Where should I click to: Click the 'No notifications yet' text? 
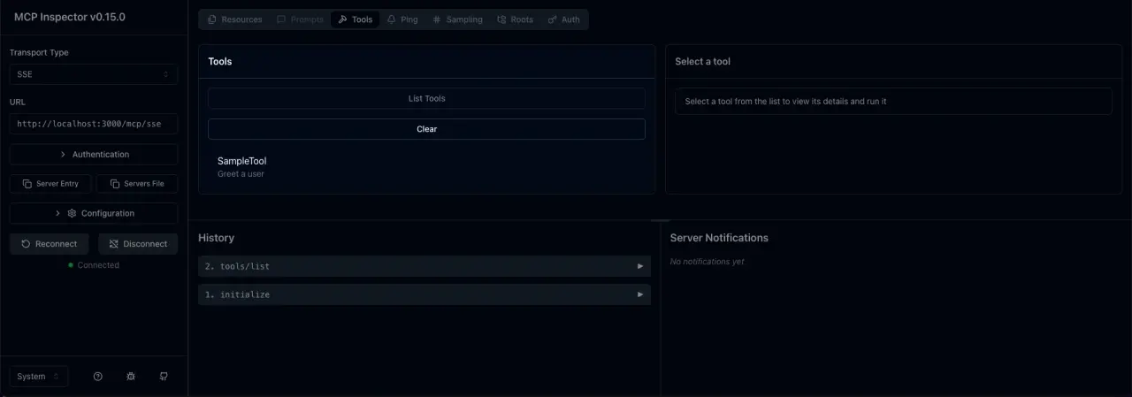pyautogui.click(x=707, y=262)
